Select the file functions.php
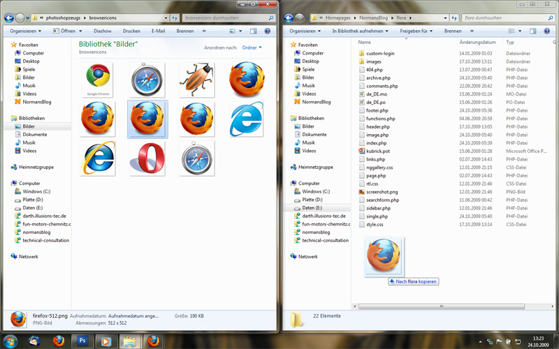This screenshot has height=349, width=559. tap(380, 119)
